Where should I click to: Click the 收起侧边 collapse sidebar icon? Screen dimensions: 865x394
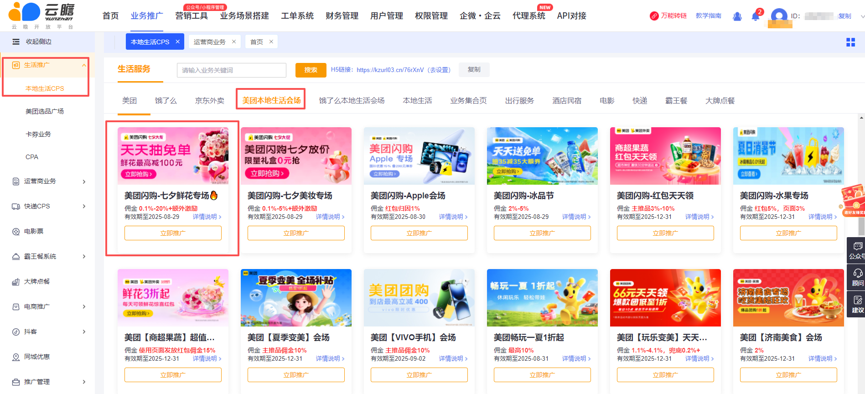point(16,41)
